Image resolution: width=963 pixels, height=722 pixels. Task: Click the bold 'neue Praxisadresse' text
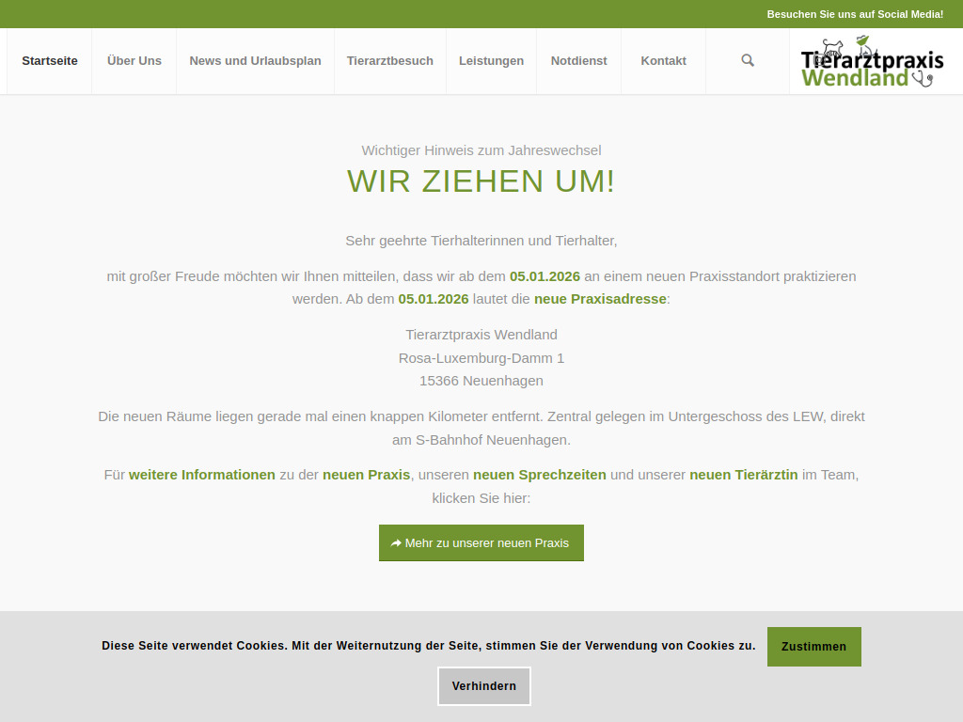tap(599, 299)
